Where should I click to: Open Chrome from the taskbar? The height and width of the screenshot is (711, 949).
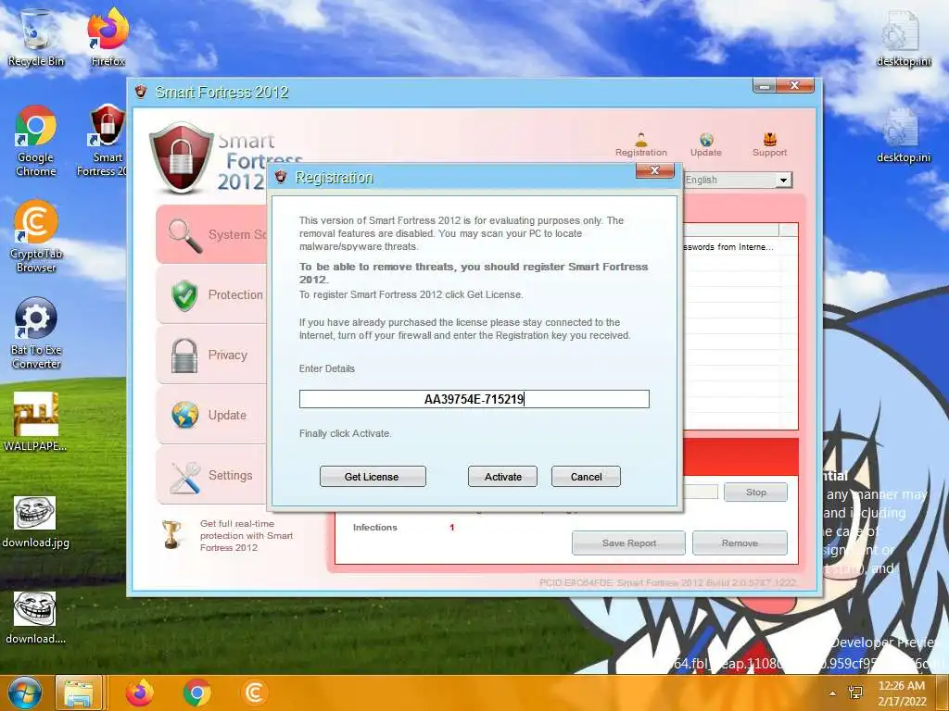click(196, 692)
